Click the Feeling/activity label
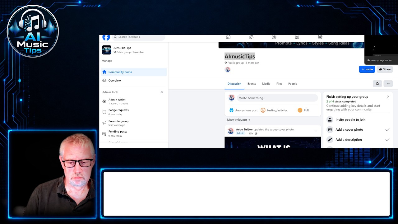Viewport: 398px width, 224px height. [277, 110]
